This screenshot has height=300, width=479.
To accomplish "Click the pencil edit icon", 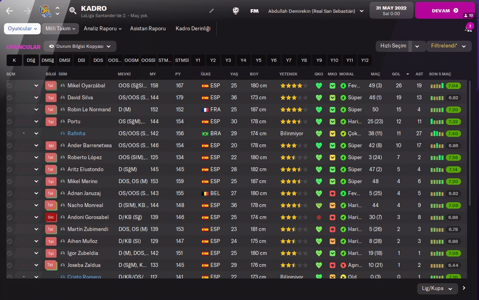I will point(212,11).
